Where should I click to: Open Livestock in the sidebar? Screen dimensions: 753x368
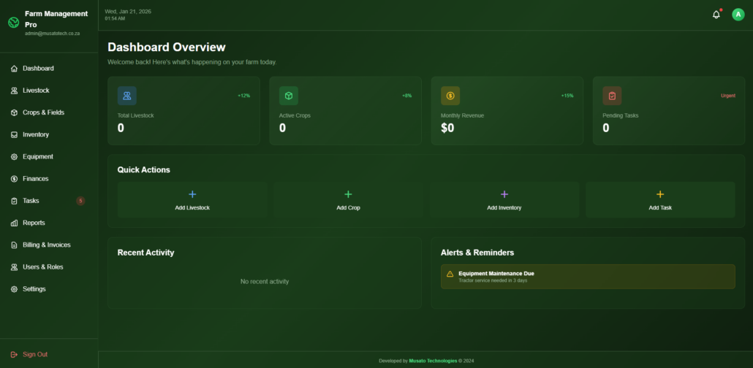coord(36,91)
